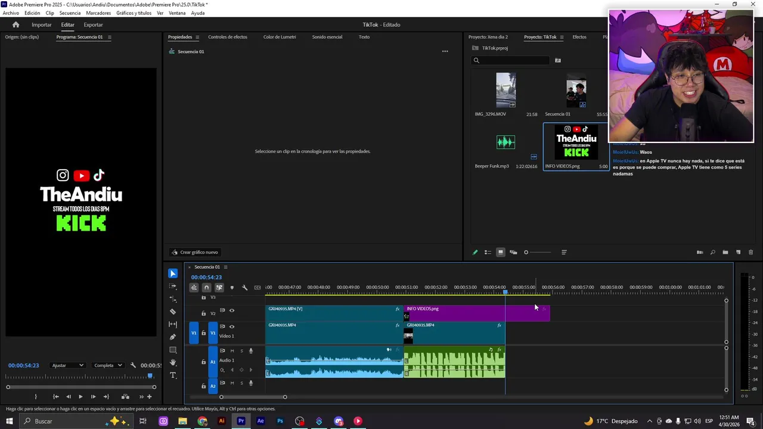Viewport: 763px width, 429px height.
Task: Switch Project panel to list view
Action: point(488,252)
